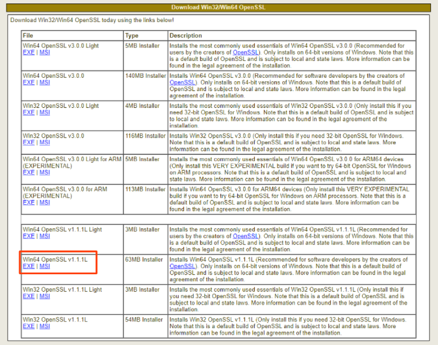Viewport: 438px width, 345px height.
Task: Click MSI link under Win32 OpenSSL v1.1.1L
Action: pos(45,326)
